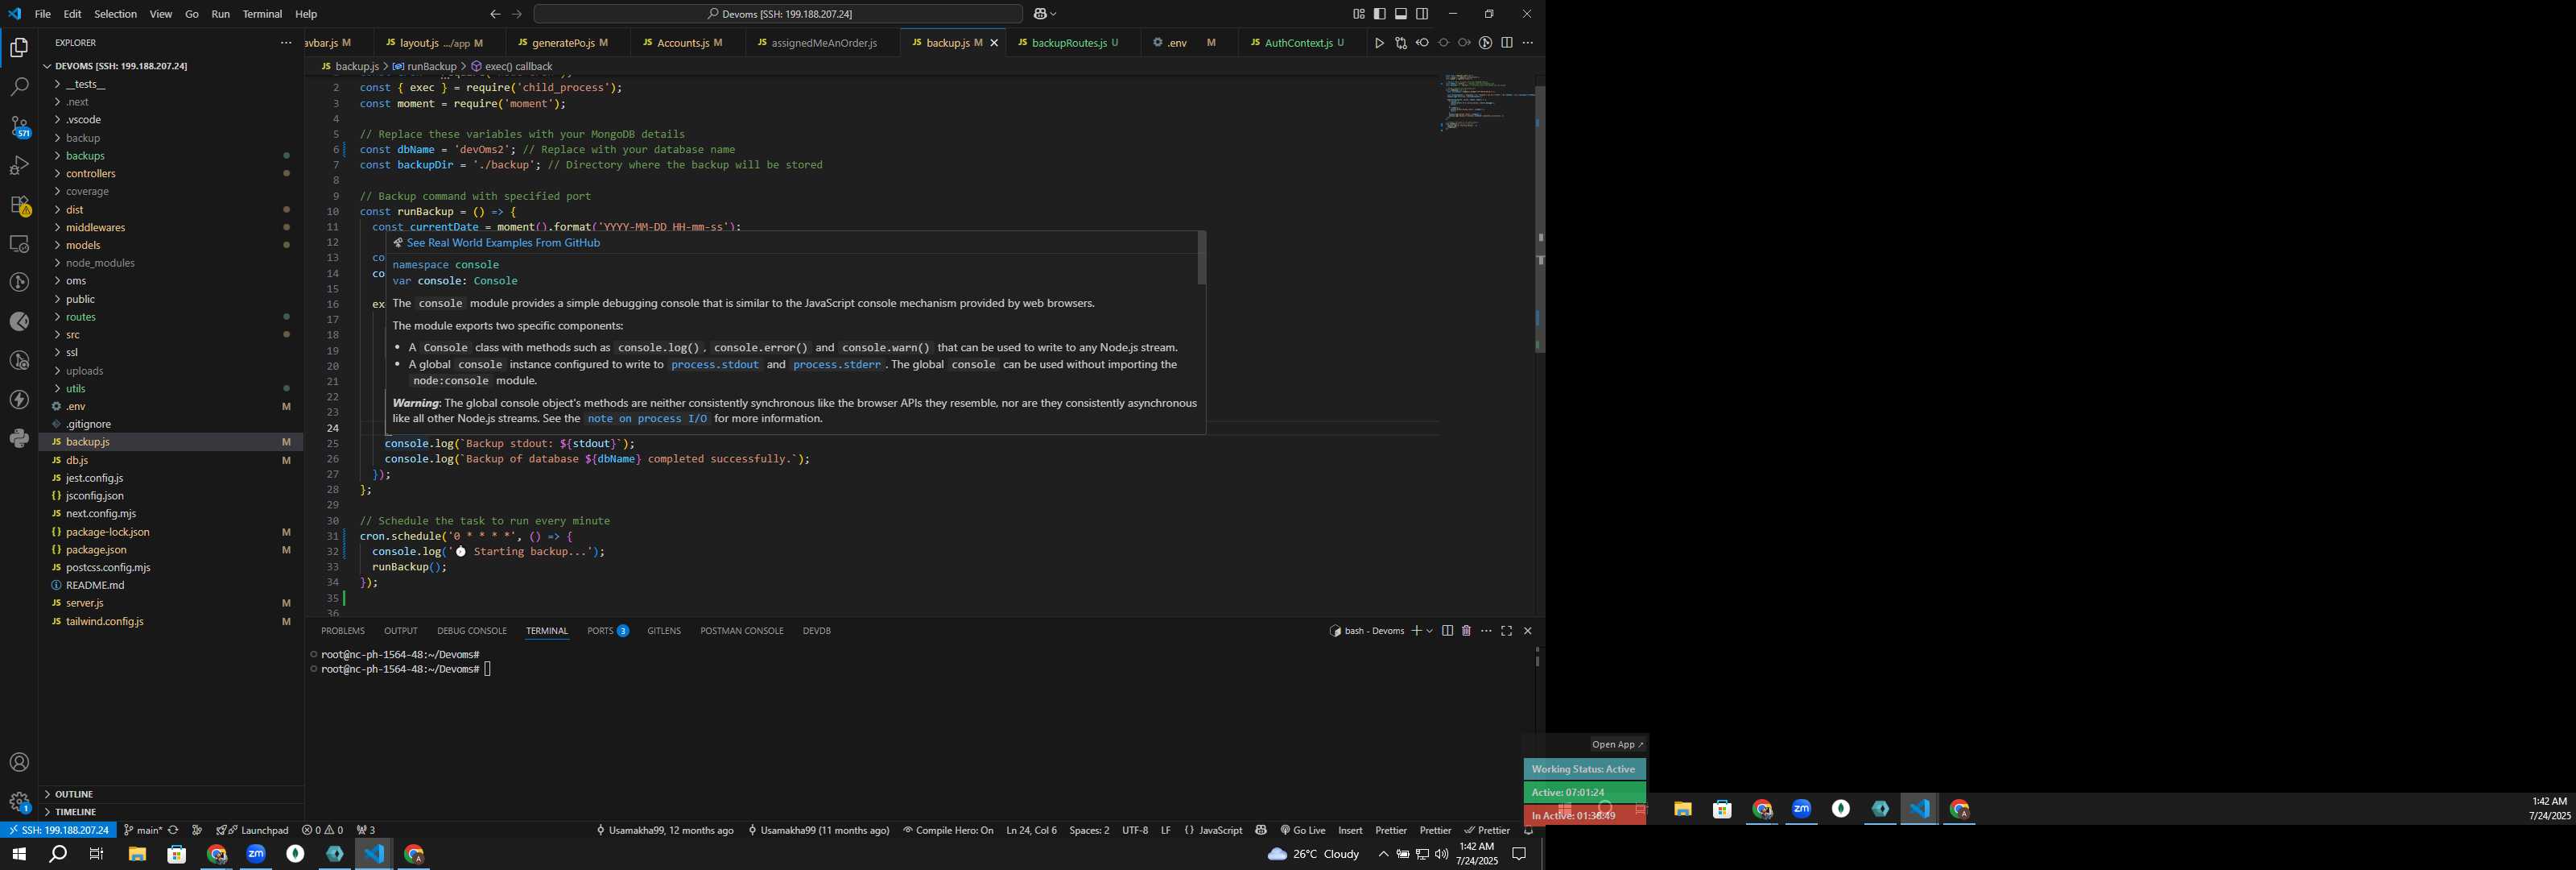Switch to PORTS panel tab

(607, 631)
